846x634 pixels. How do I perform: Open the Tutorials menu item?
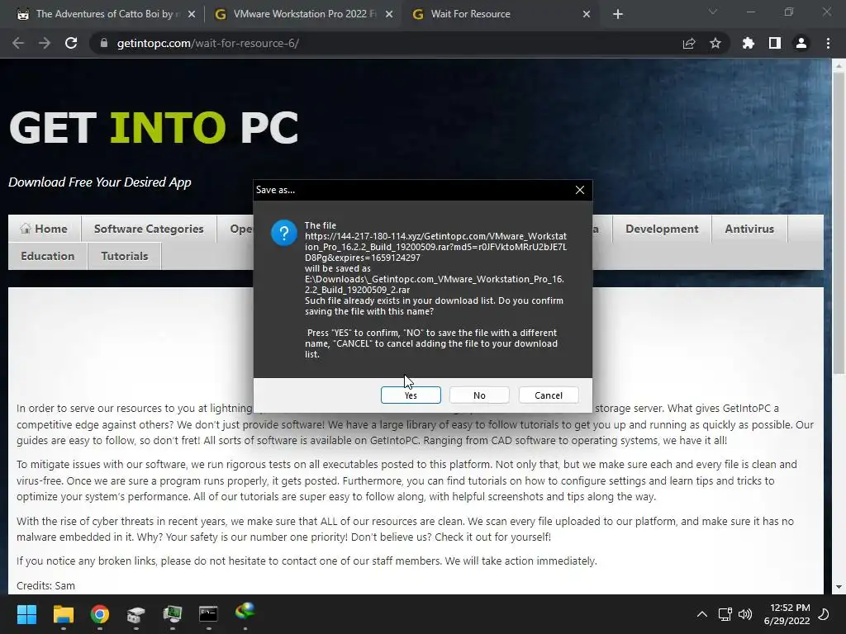(x=125, y=256)
